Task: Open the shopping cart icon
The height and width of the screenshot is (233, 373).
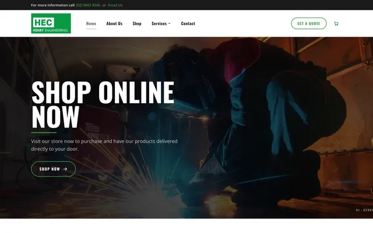Action: click(x=336, y=23)
